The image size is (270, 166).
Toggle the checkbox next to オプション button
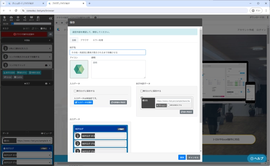[169, 105]
